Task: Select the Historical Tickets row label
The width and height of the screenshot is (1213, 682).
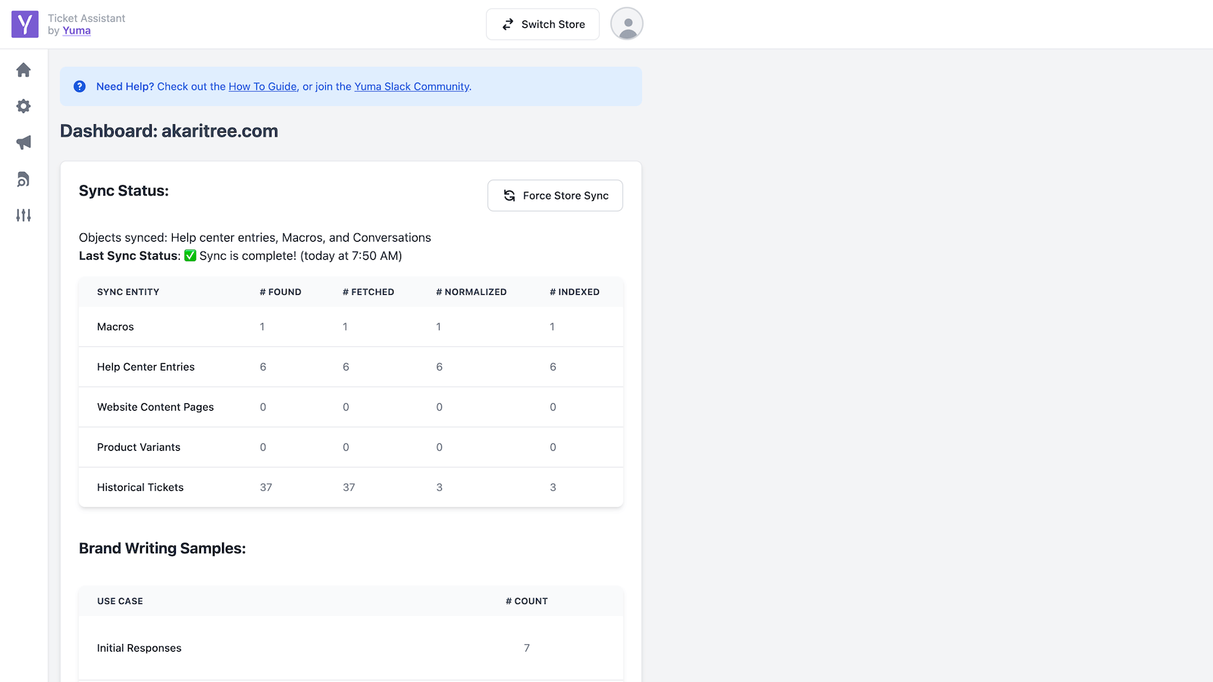Action: coord(140,487)
